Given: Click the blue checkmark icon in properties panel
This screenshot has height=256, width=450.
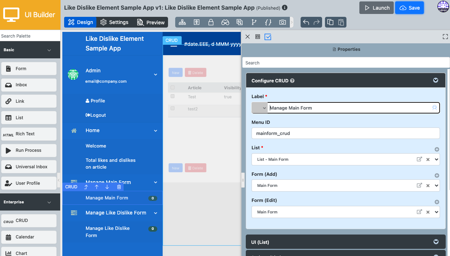Looking at the screenshot, I should pos(268,37).
